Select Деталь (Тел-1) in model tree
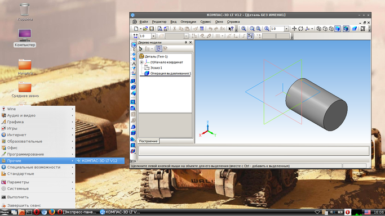 pos(156,57)
